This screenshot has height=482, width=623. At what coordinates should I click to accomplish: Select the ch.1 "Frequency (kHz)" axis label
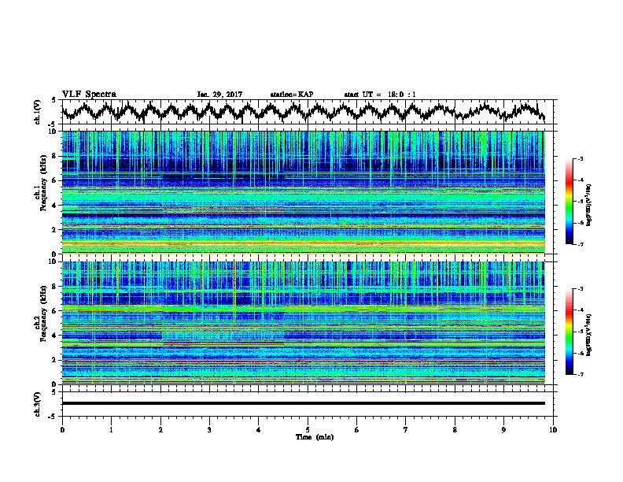[x=43, y=184]
